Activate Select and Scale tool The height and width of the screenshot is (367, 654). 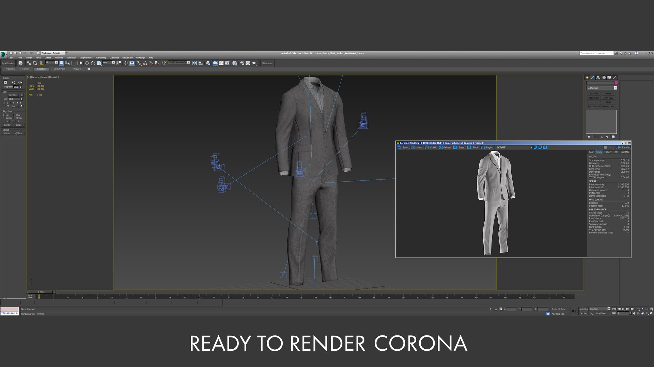tap(99, 63)
